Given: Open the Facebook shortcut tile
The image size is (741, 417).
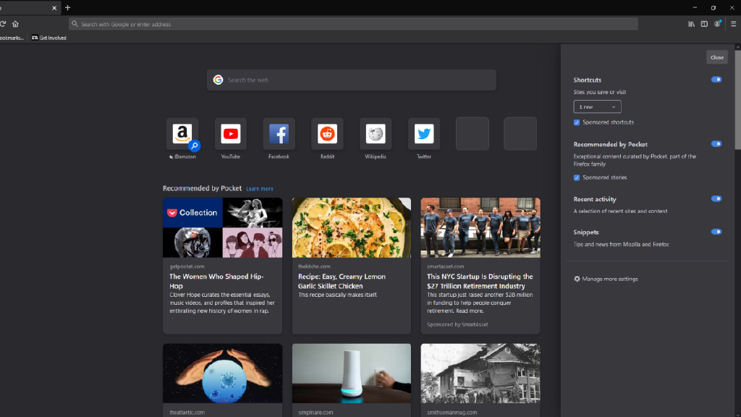Looking at the screenshot, I should 279,134.
